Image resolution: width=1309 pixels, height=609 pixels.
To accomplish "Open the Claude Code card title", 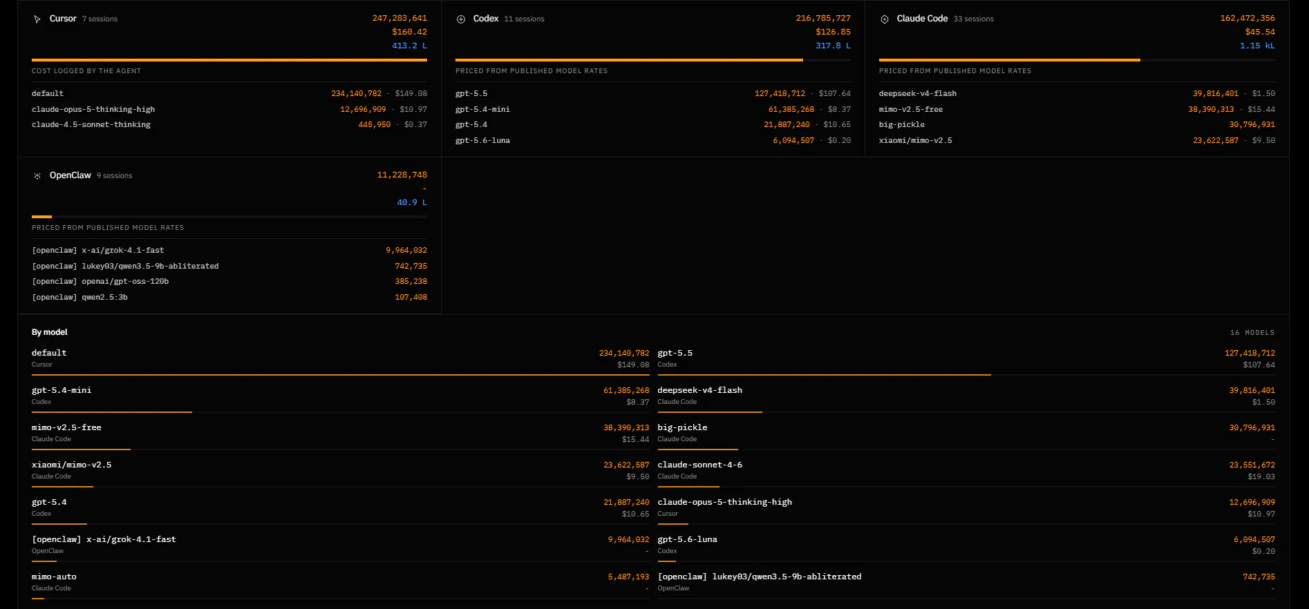I will 922,19.
